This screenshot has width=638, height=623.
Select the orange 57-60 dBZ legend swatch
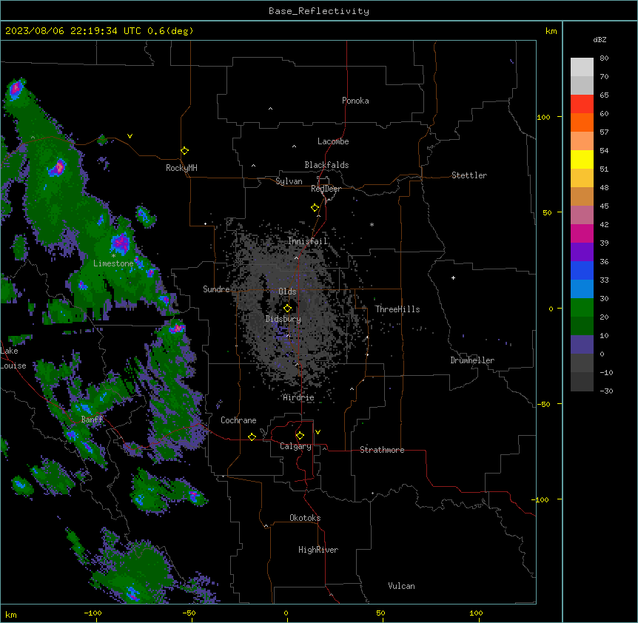[582, 122]
